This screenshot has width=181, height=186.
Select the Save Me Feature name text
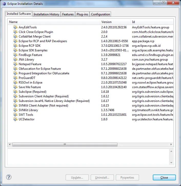coord(30,87)
